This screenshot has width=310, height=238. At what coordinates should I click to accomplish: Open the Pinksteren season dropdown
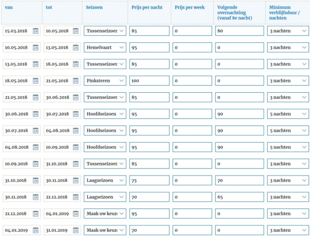[105, 81]
